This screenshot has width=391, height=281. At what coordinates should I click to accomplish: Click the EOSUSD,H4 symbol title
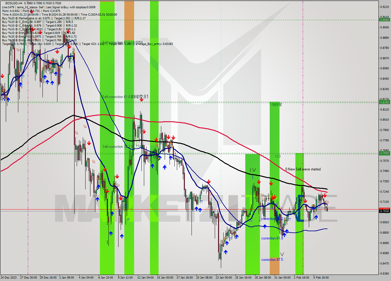(x=14, y=3)
